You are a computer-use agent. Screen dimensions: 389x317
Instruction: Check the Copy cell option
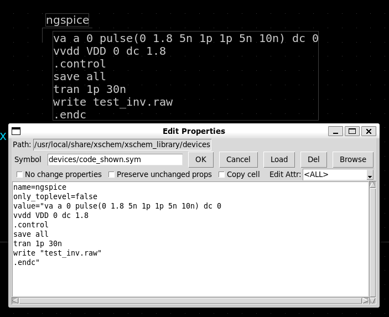click(222, 174)
